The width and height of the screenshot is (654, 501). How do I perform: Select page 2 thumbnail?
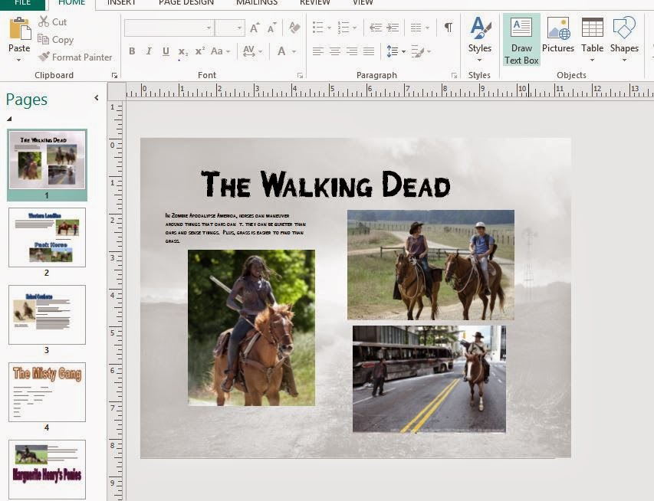click(47, 237)
